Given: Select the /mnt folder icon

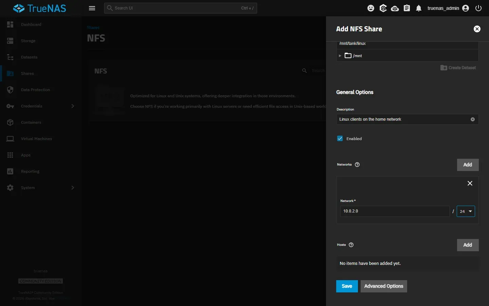Looking at the screenshot, I should coord(348,55).
